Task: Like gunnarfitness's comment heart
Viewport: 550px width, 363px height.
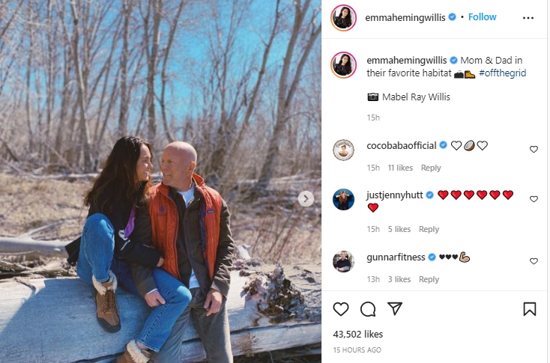Action: pyautogui.click(x=534, y=261)
